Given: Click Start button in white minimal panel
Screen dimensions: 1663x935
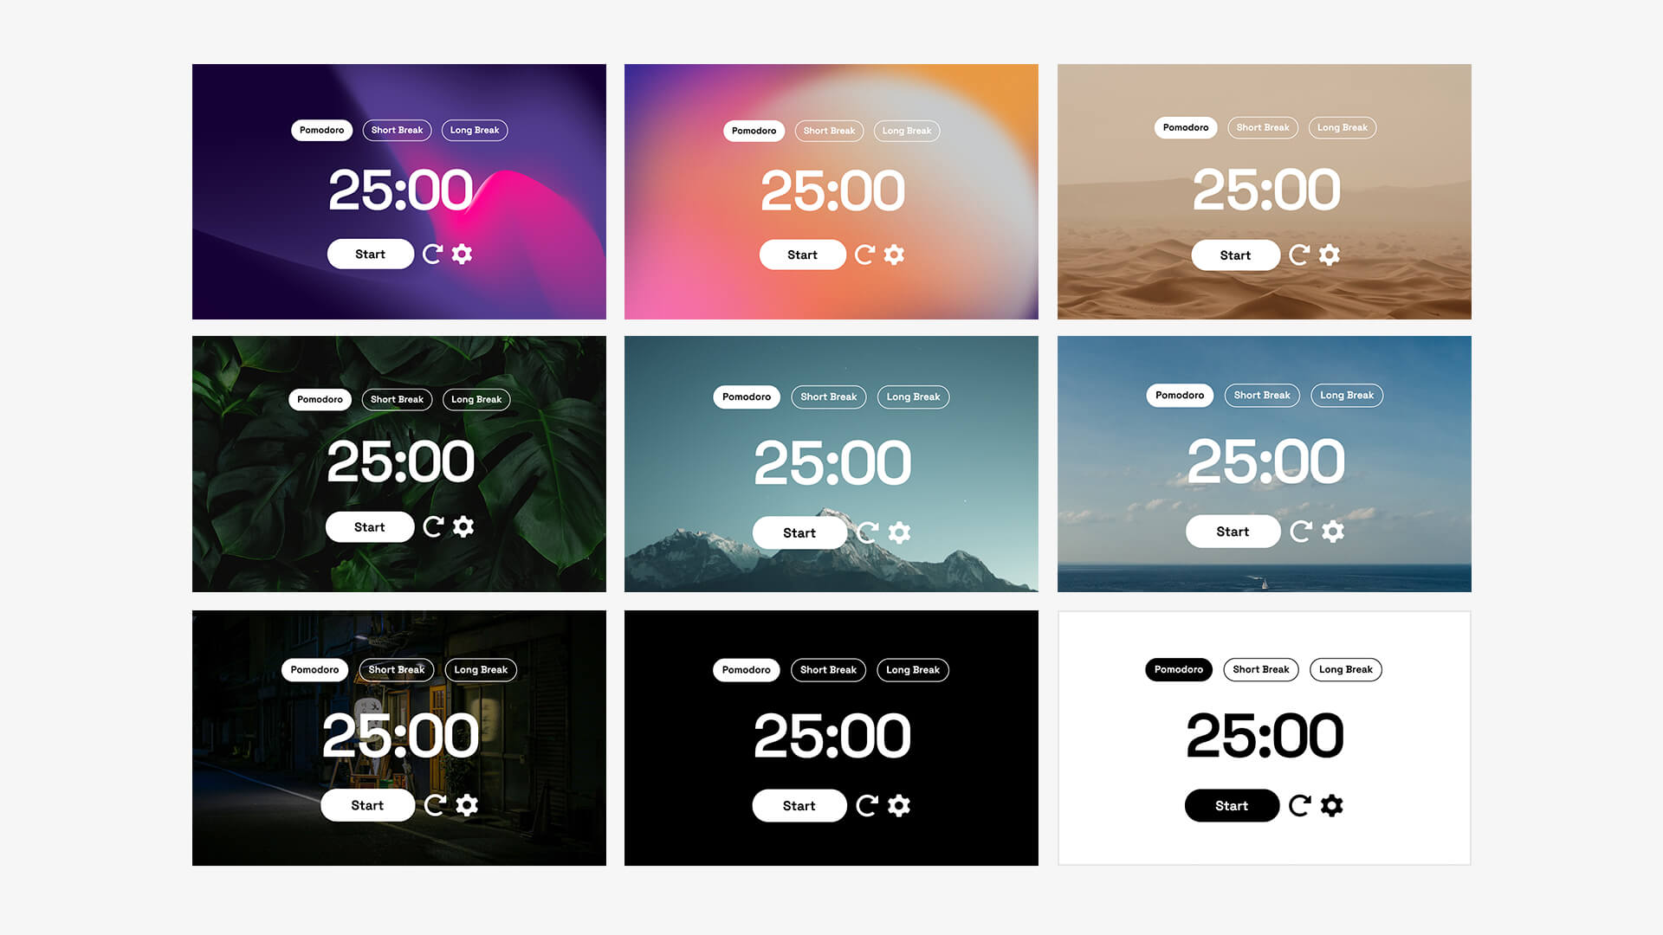Looking at the screenshot, I should point(1232,805).
